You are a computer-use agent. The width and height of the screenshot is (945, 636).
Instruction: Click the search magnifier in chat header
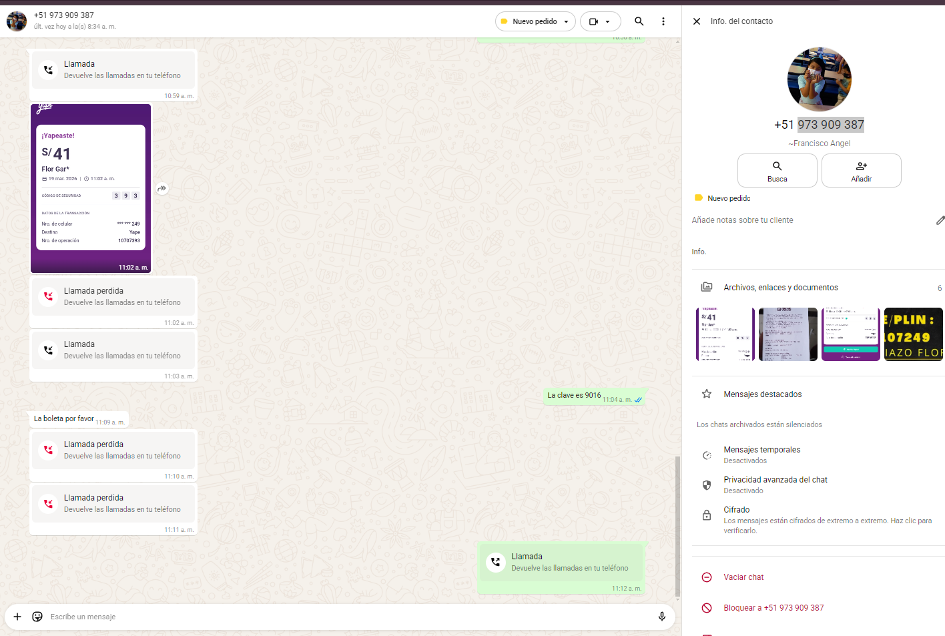point(639,21)
